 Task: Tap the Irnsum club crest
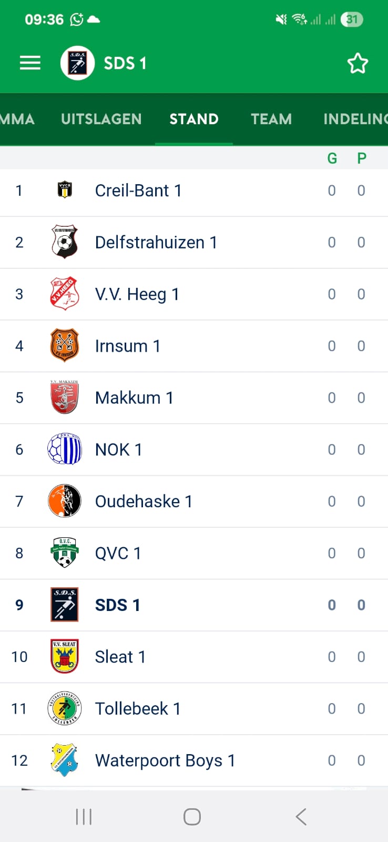tap(64, 346)
